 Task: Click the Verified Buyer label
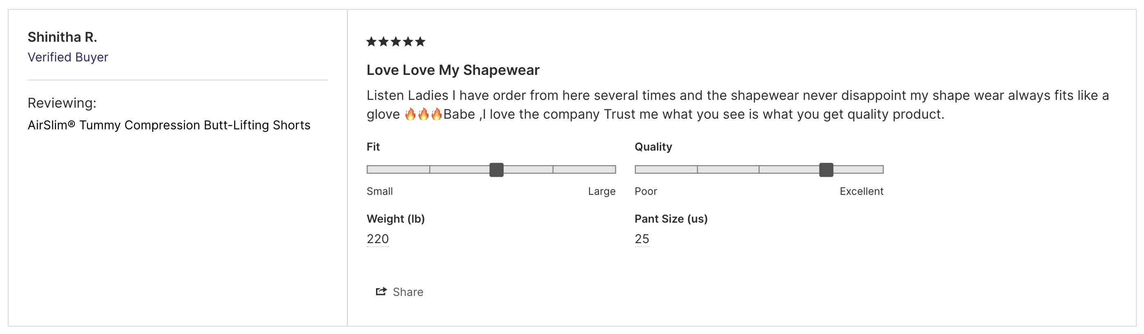click(68, 57)
